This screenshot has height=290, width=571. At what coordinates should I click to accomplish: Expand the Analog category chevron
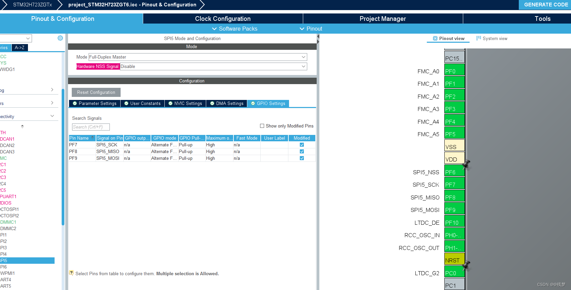(x=52, y=89)
